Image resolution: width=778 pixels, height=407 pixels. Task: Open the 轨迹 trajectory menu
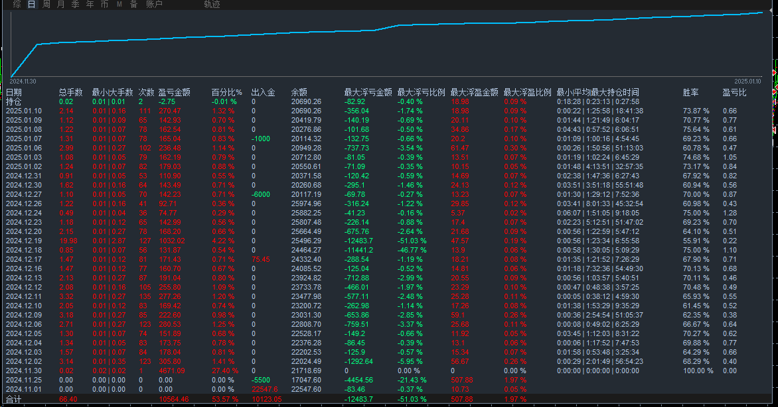211,4
